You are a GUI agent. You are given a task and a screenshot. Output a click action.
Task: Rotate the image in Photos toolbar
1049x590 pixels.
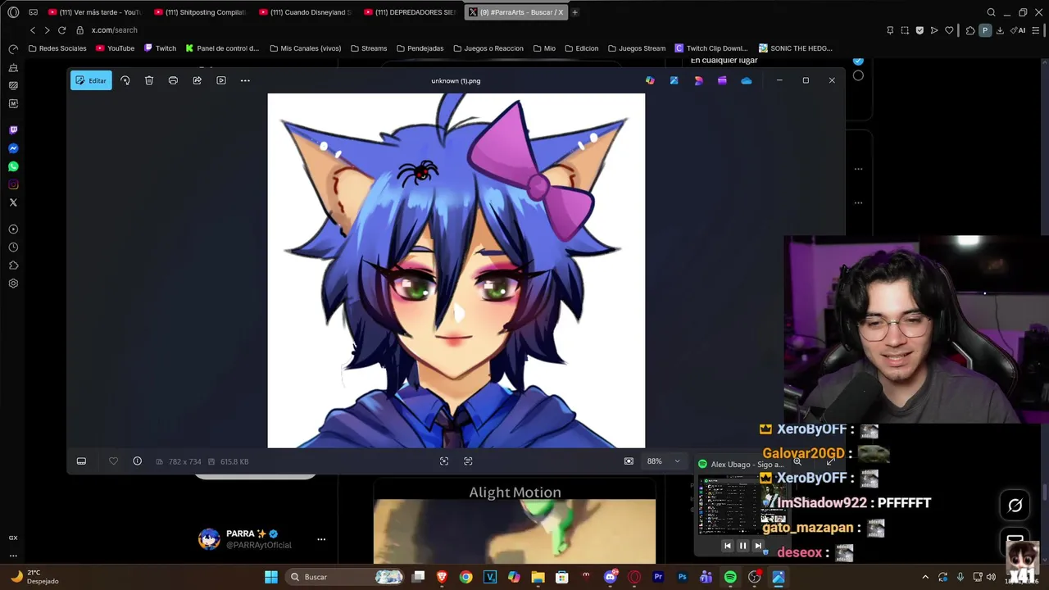coord(125,80)
